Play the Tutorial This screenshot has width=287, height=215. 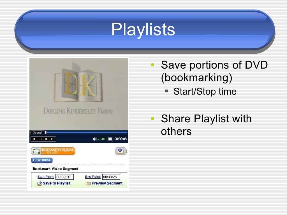42,160
